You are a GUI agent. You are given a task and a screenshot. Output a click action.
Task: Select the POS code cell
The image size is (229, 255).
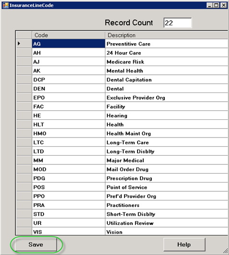point(69,187)
